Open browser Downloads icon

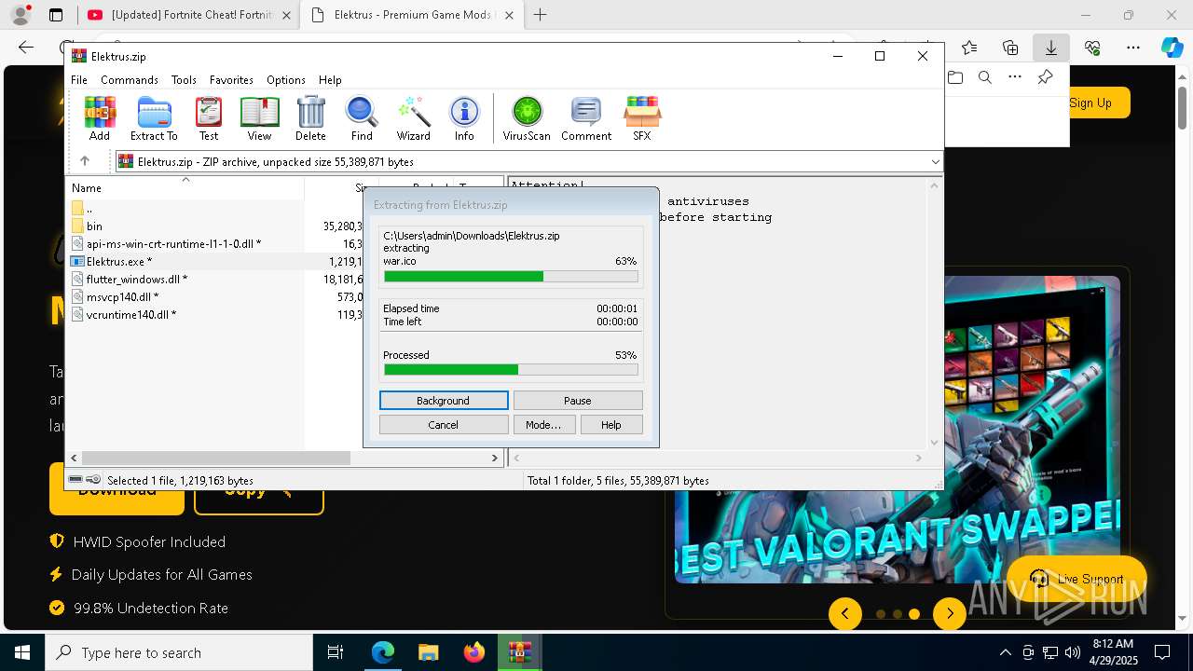pyautogui.click(x=1050, y=48)
